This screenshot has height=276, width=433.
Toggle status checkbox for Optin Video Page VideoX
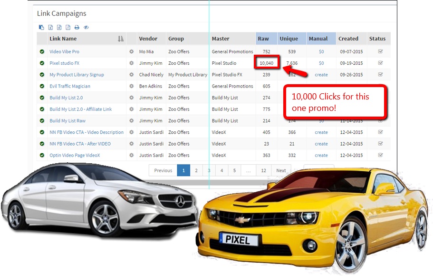point(380,155)
